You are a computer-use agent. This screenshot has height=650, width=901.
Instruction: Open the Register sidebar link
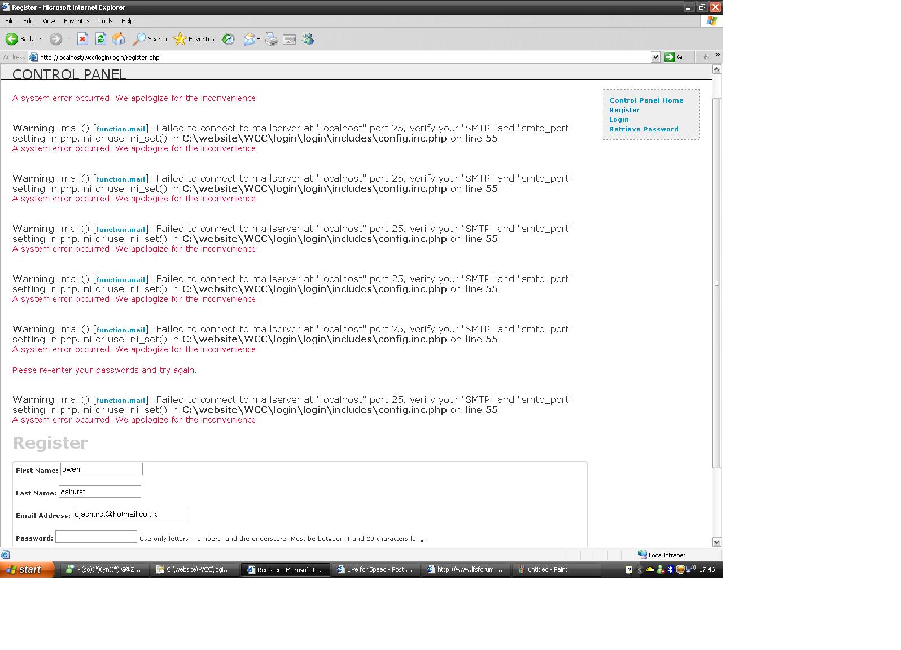[x=624, y=110]
